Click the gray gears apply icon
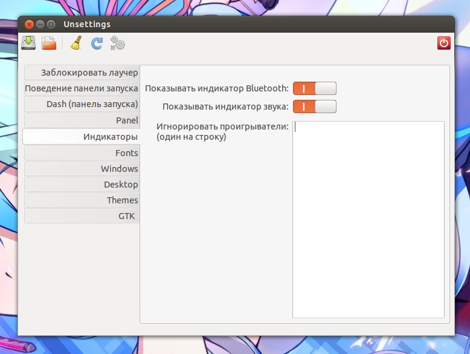 click(x=117, y=43)
